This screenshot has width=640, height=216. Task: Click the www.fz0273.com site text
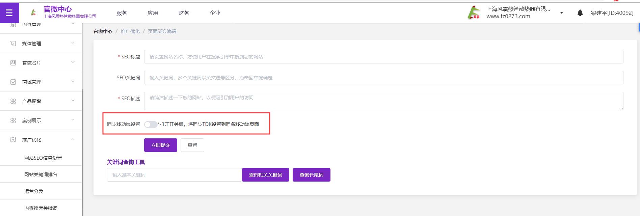point(508,16)
